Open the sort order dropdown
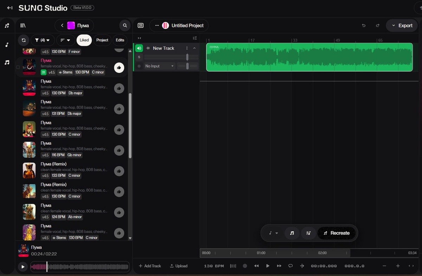The image size is (422, 276). click(x=66, y=40)
